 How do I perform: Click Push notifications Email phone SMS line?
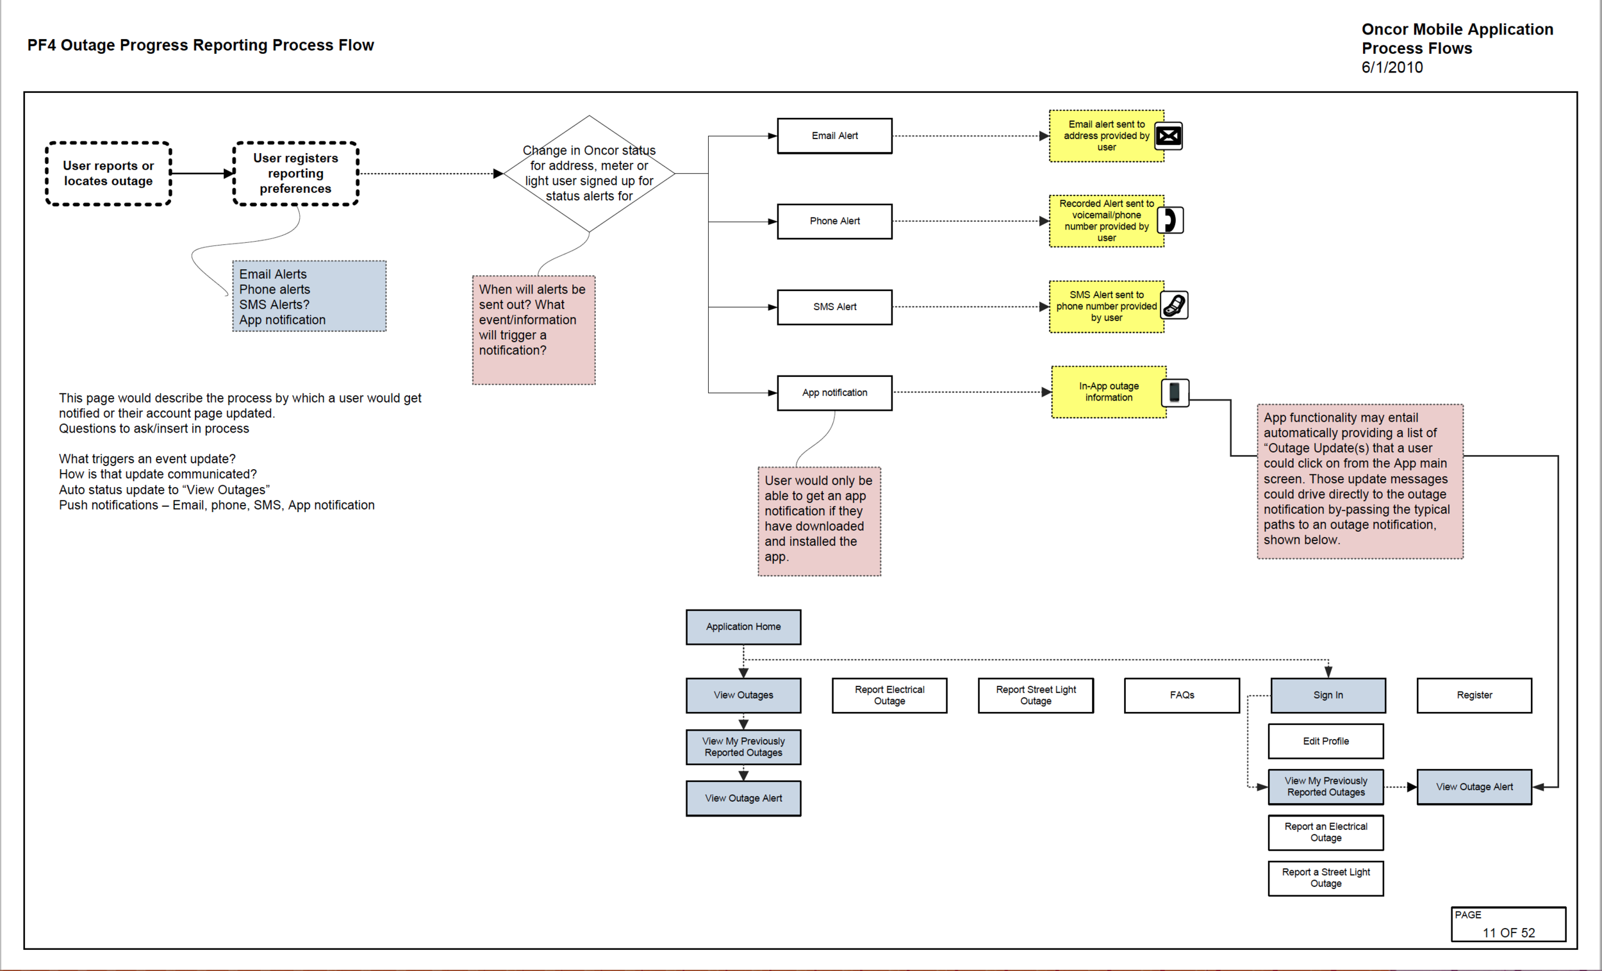[217, 505]
